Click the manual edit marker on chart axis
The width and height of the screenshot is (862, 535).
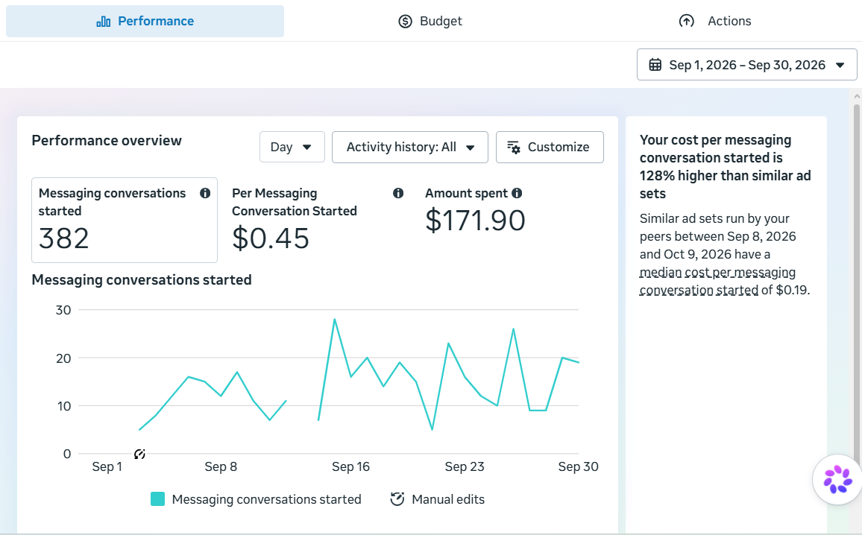pyautogui.click(x=139, y=455)
